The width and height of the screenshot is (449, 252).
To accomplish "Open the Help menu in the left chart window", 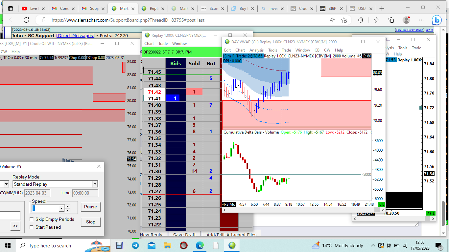I will (15, 52).
